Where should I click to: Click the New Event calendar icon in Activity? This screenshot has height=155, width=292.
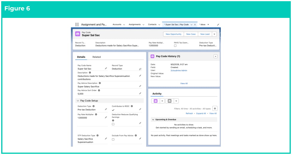click(156, 101)
